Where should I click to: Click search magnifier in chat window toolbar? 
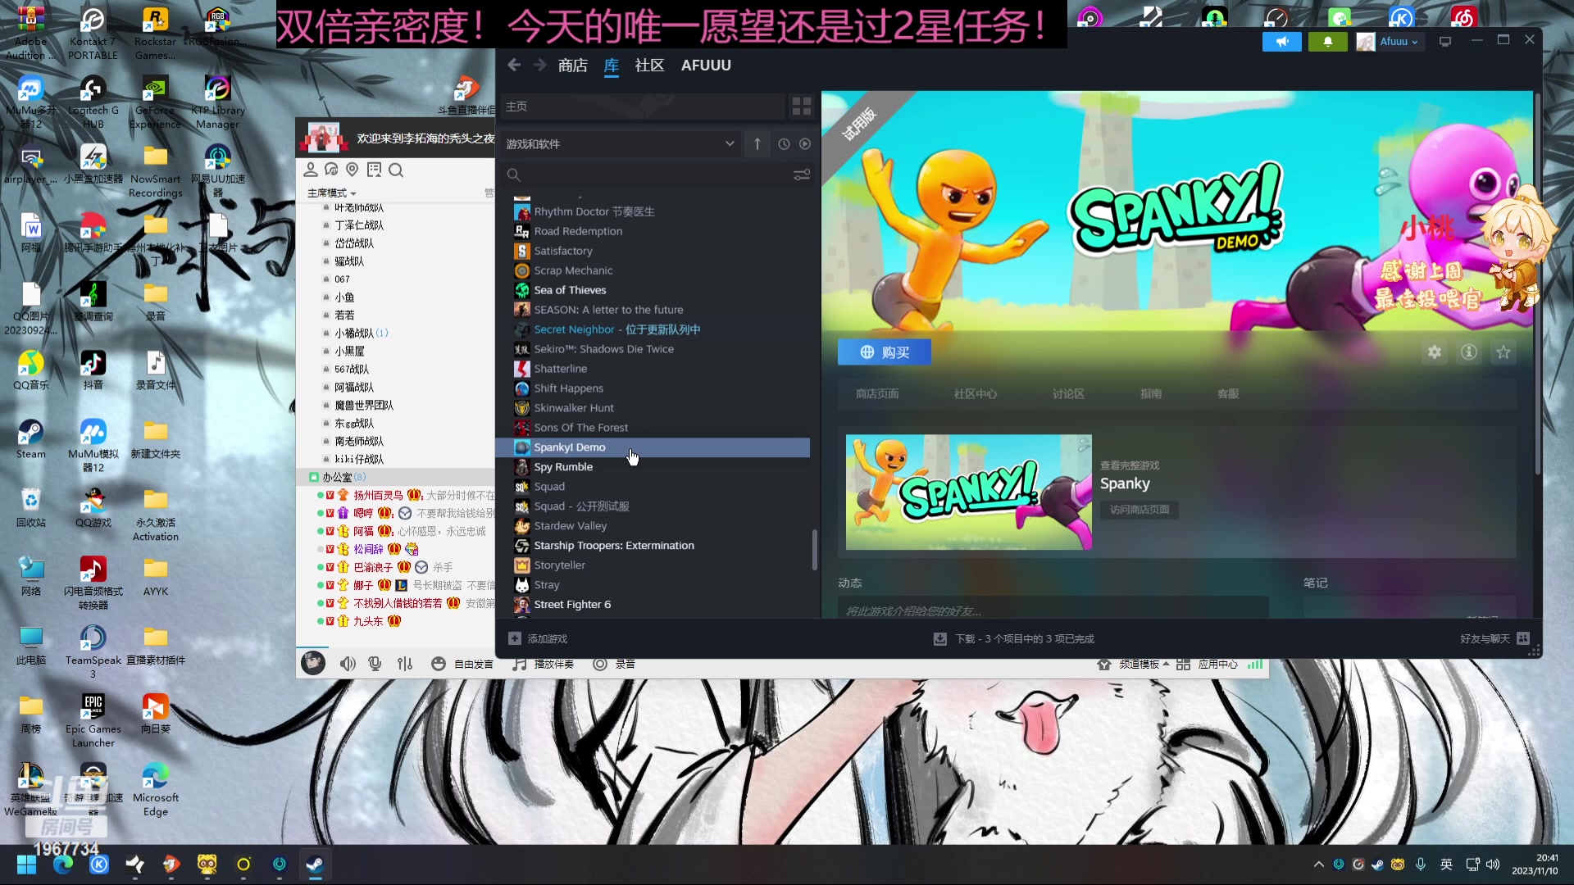(x=396, y=170)
